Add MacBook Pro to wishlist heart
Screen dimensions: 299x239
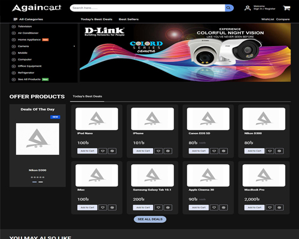(x=270, y=207)
